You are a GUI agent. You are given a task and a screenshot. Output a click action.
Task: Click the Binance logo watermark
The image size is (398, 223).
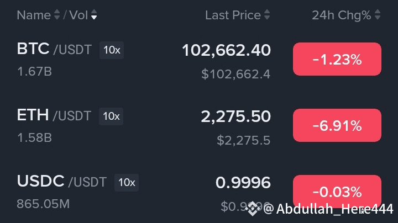[254, 209]
